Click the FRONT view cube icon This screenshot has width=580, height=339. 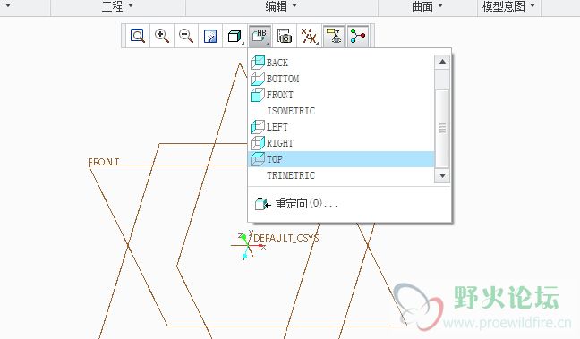coord(258,95)
